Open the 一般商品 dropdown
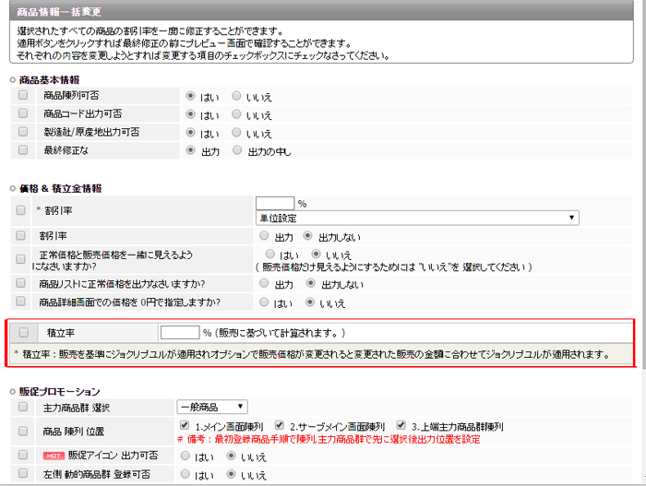 point(211,407)
